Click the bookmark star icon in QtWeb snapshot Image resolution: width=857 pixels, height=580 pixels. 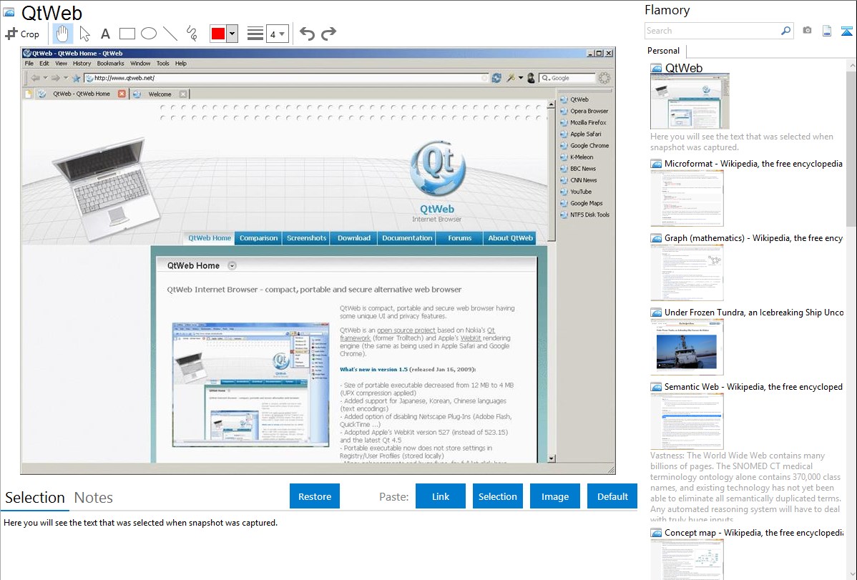pos(76,78)
